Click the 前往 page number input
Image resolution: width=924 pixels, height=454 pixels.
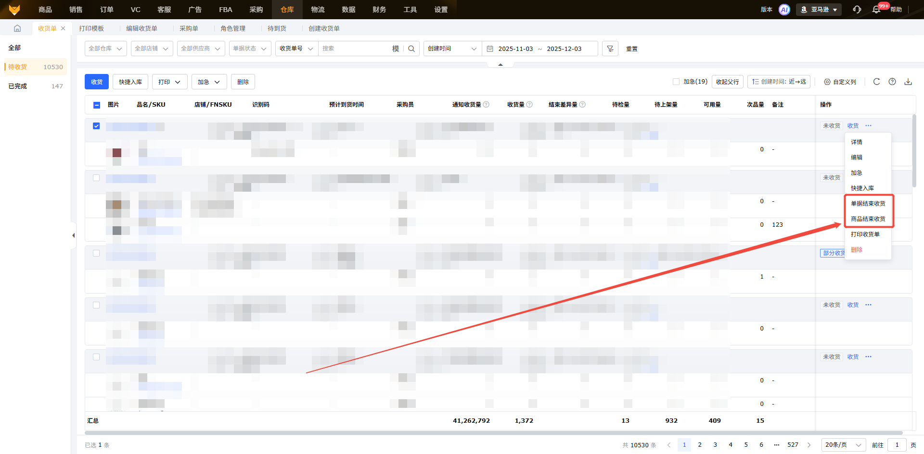(x=897, y=445)
